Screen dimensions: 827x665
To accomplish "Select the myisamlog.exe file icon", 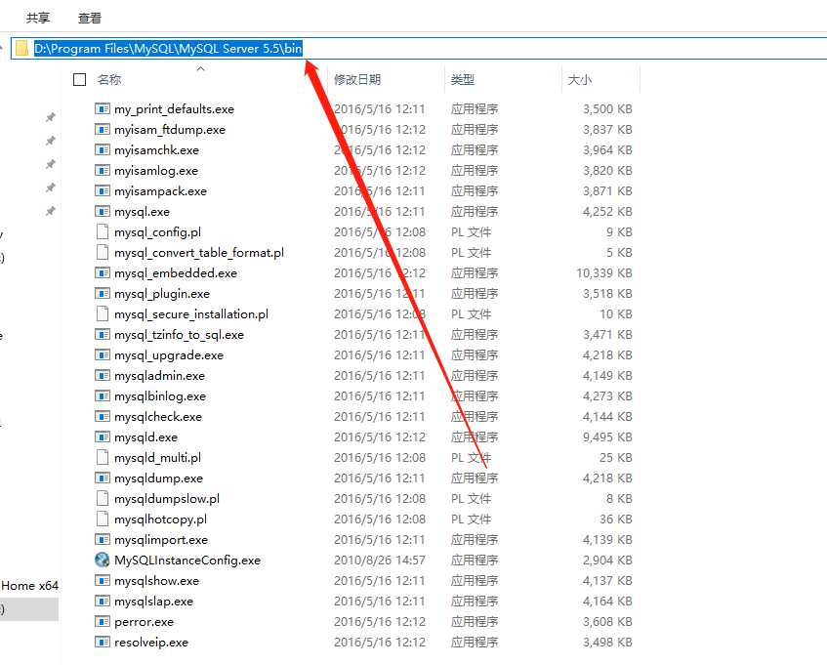I will tap(103, 170).
